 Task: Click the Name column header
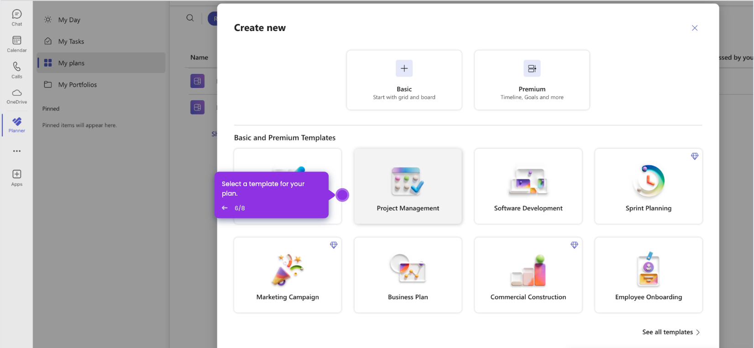point(199,57)
